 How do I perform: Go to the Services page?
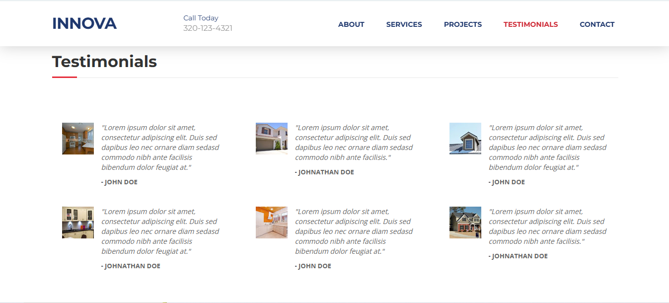404,24
